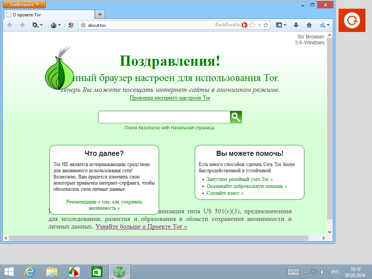Image resolution: width=372 pixels, height=279 pixels.
Task: Open the DuckDuckGo 'D.' toolbar dropdown
Action: pos(37,25)
